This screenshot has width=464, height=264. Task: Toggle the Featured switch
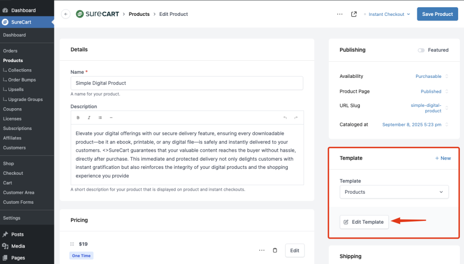(x=421, y=50)
